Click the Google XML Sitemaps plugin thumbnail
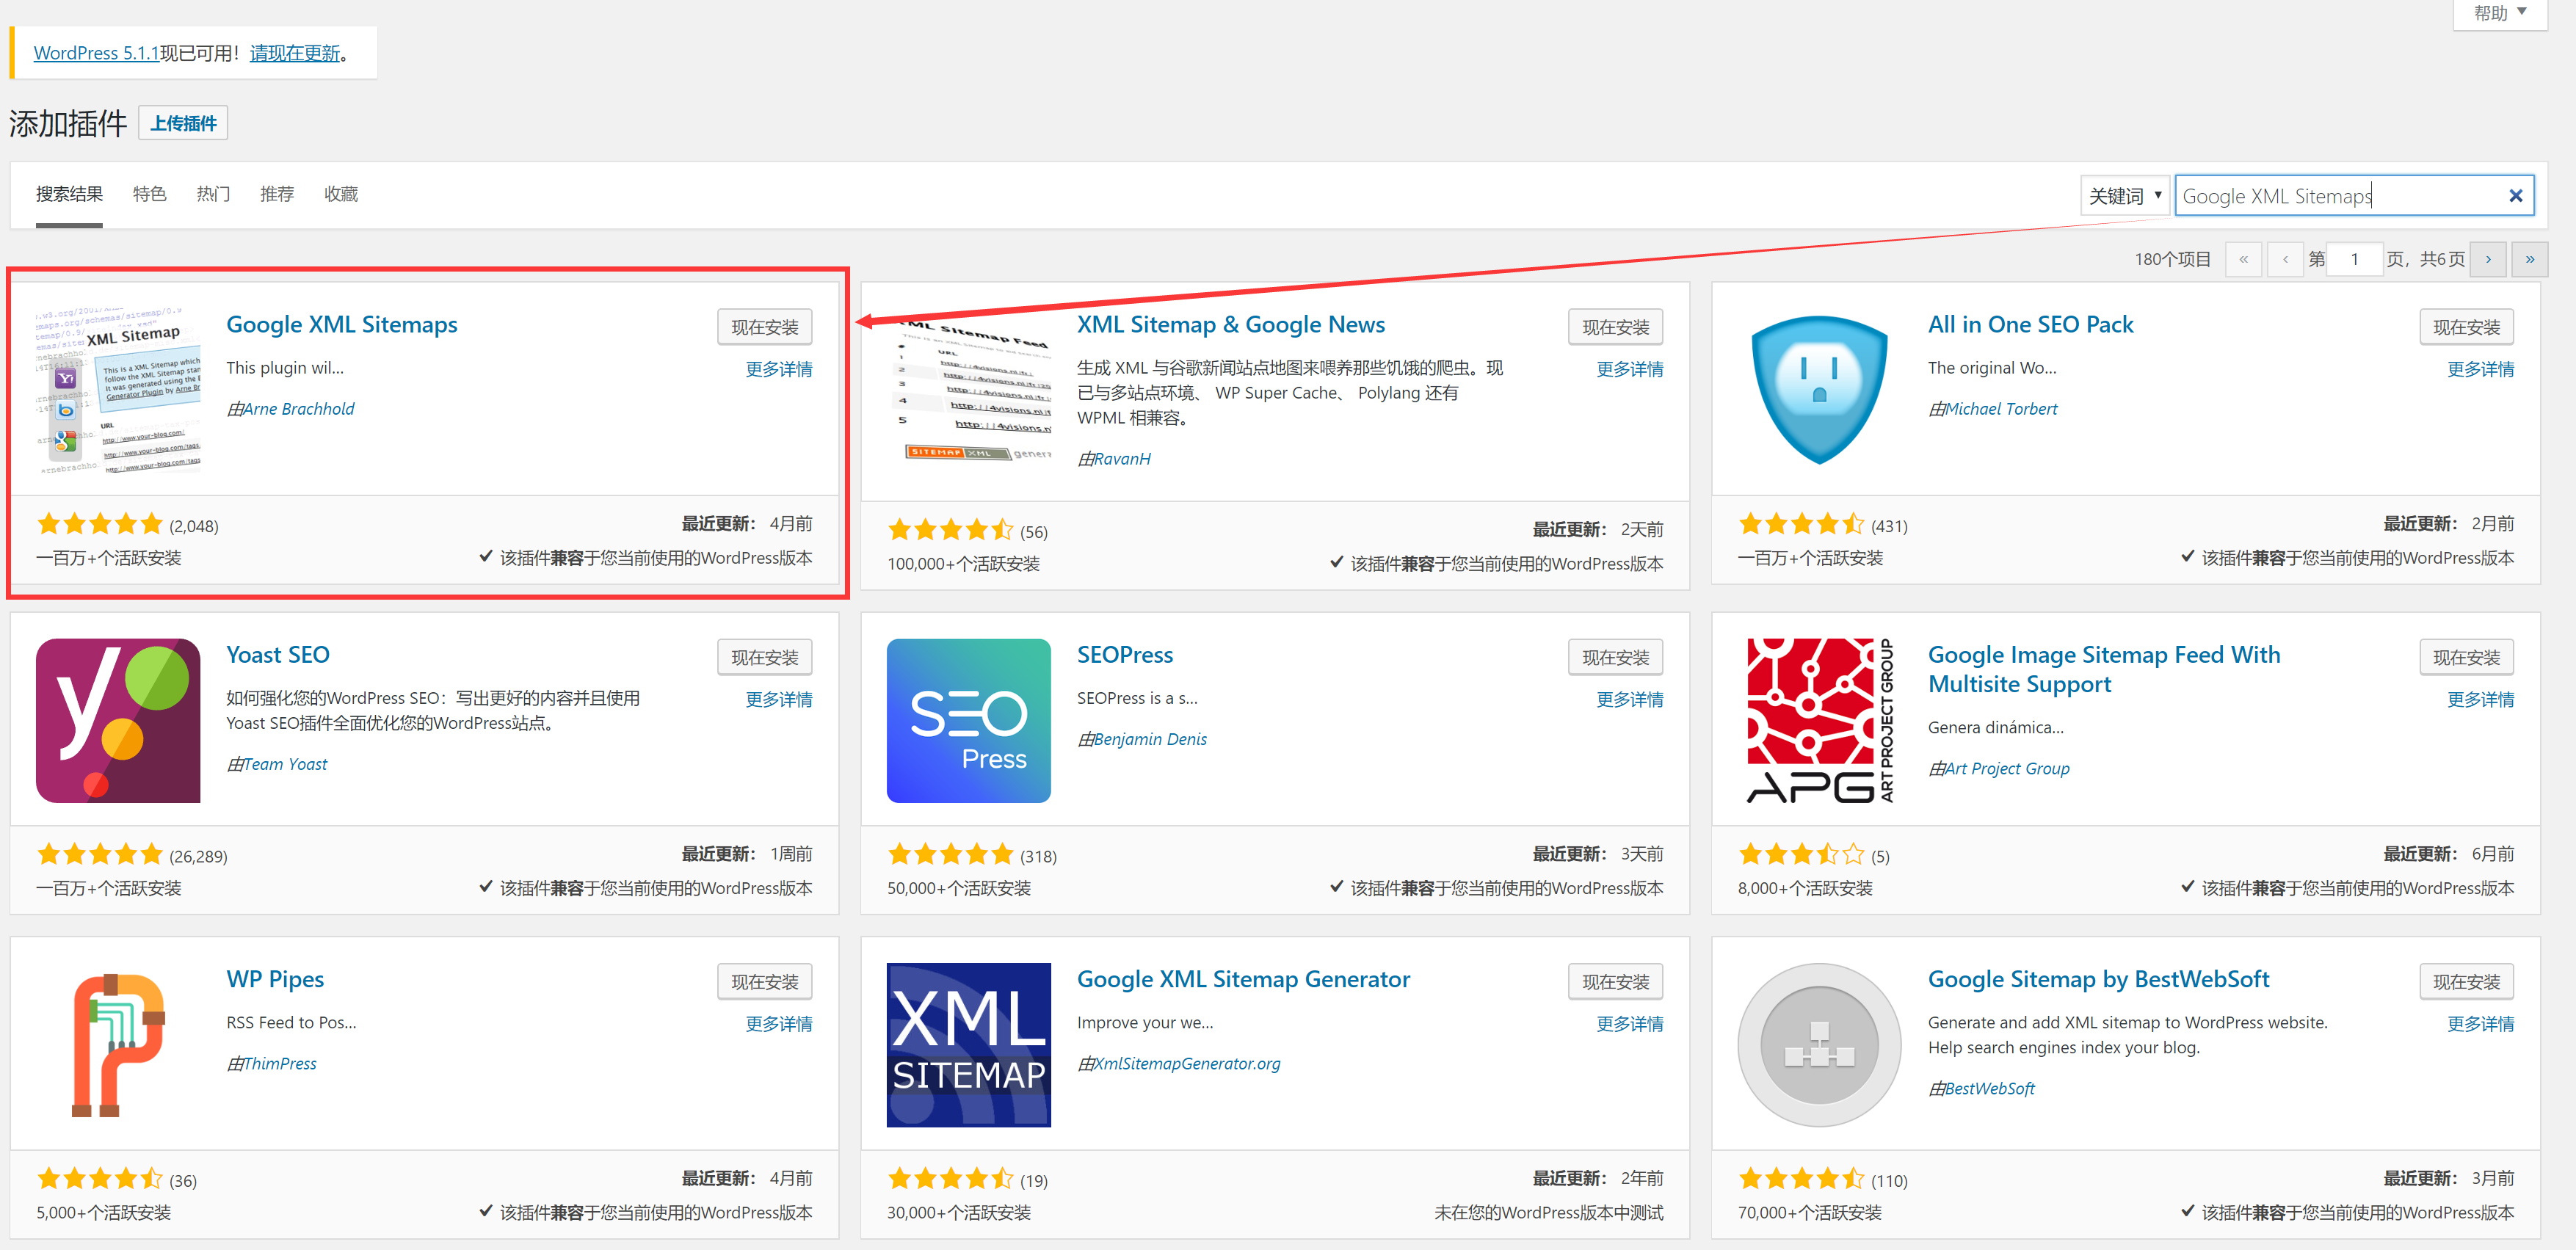 coord(118,390)
